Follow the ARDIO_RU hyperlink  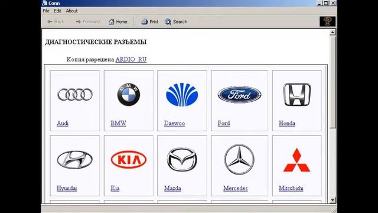click(131, 59)
